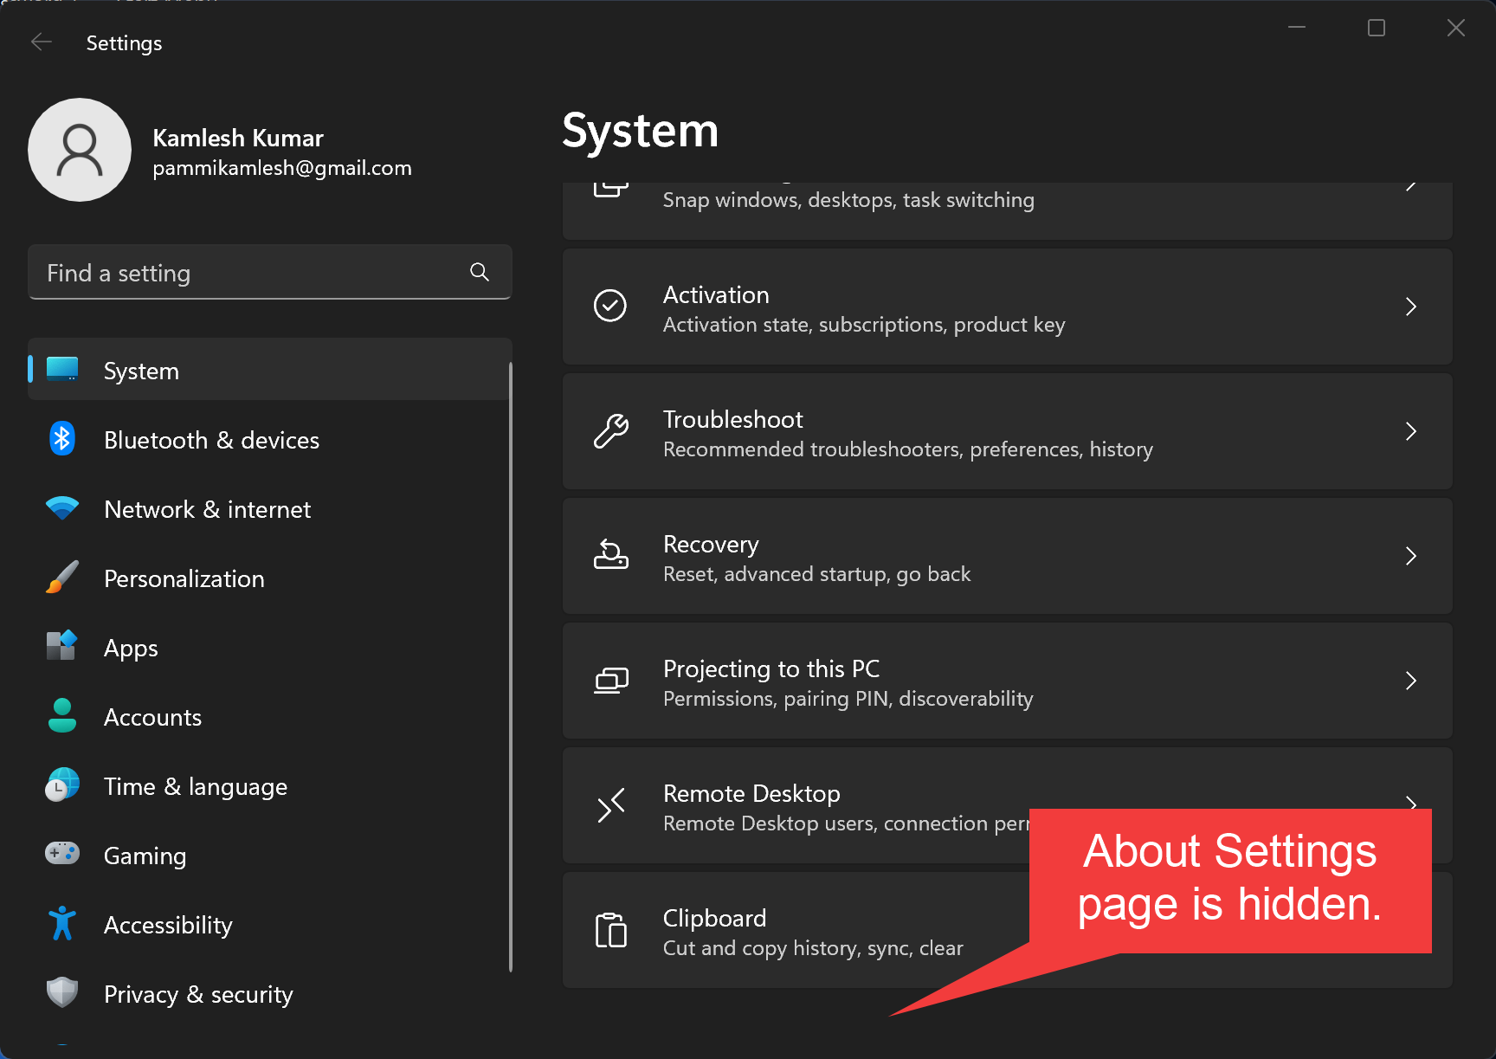This screenshot has height=1059, width=1496.
Task: Open Projecting to this PC permissions
Action: (x=1007, y=681)
